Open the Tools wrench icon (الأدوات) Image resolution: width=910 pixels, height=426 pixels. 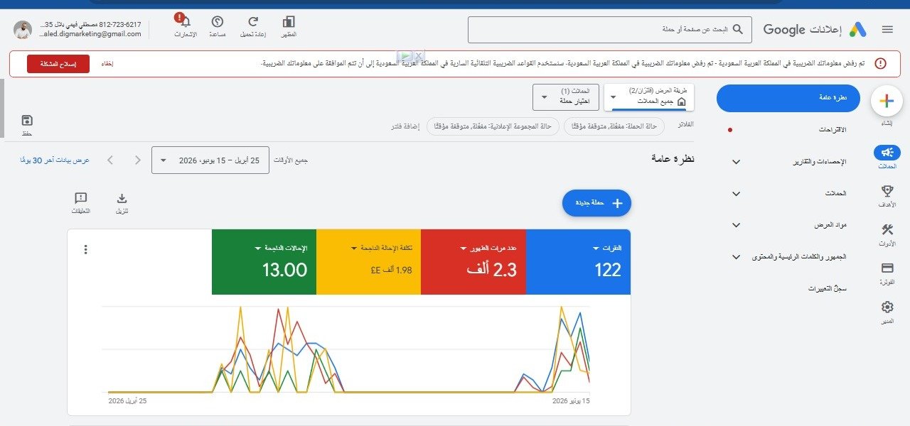887,229
